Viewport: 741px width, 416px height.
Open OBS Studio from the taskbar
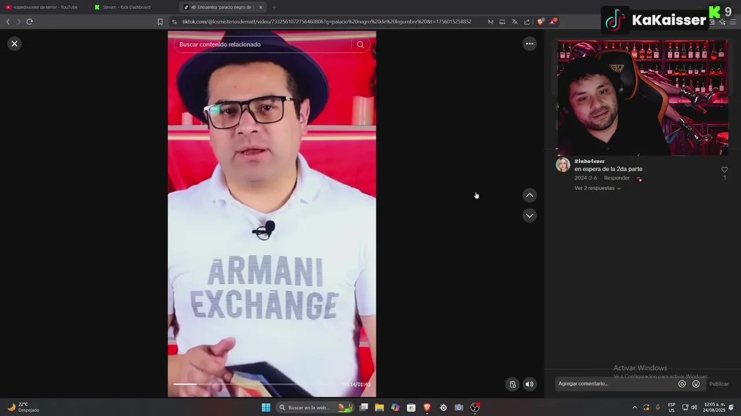[x=475, y=407]
